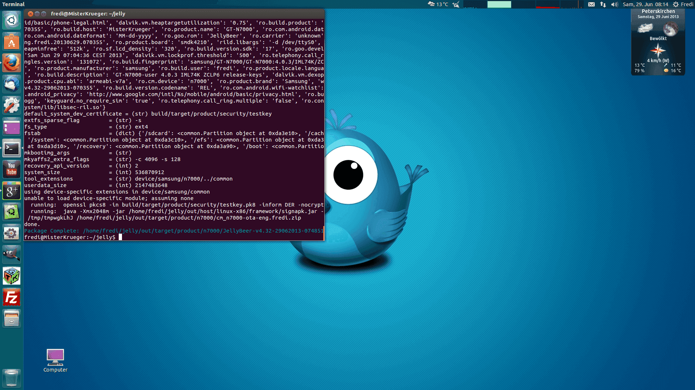Click the wind compass in weather widget
Viewport: 695px width, 390px height.
tap(658, 50)
